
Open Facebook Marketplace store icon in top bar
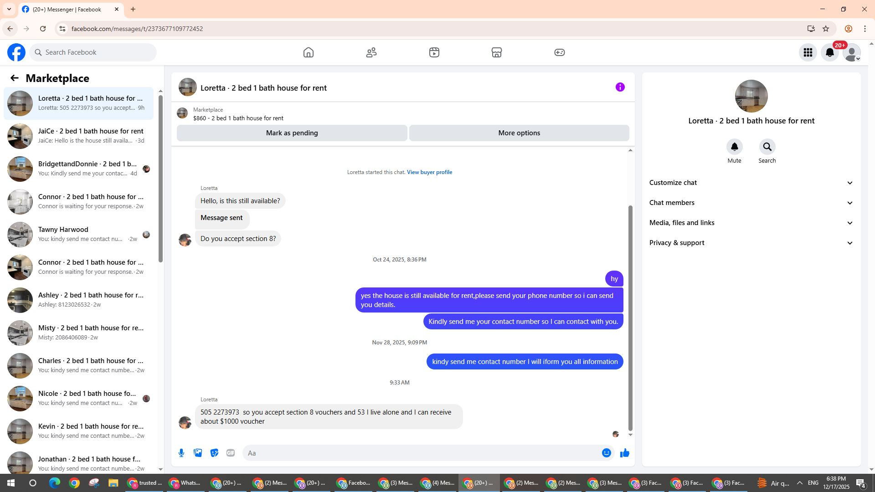click(x=497, y=52)
